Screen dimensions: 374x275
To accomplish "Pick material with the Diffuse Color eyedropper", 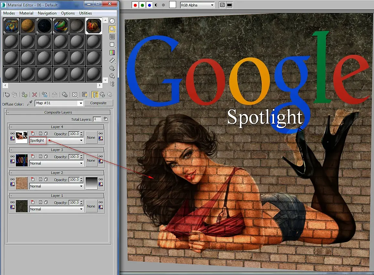I will pos(30,103).
